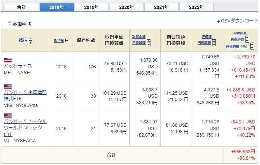
Task: Click the +111.63% gain value
Action: (x=245, y=77)
